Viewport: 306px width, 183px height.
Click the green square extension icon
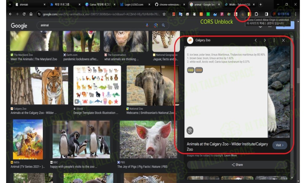click(208, 14)
